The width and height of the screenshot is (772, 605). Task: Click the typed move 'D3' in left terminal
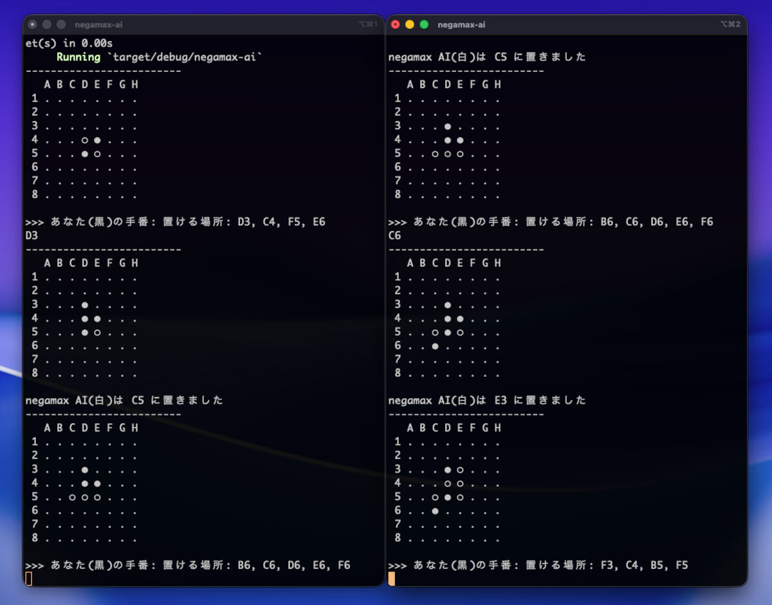point(32,235)
